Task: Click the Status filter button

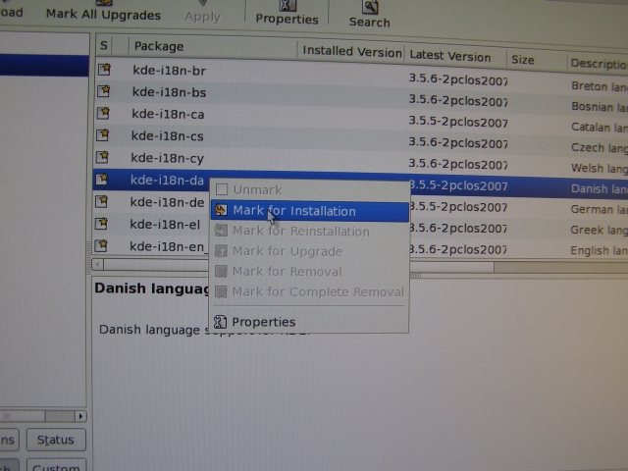Action: (x=56, y=440)
